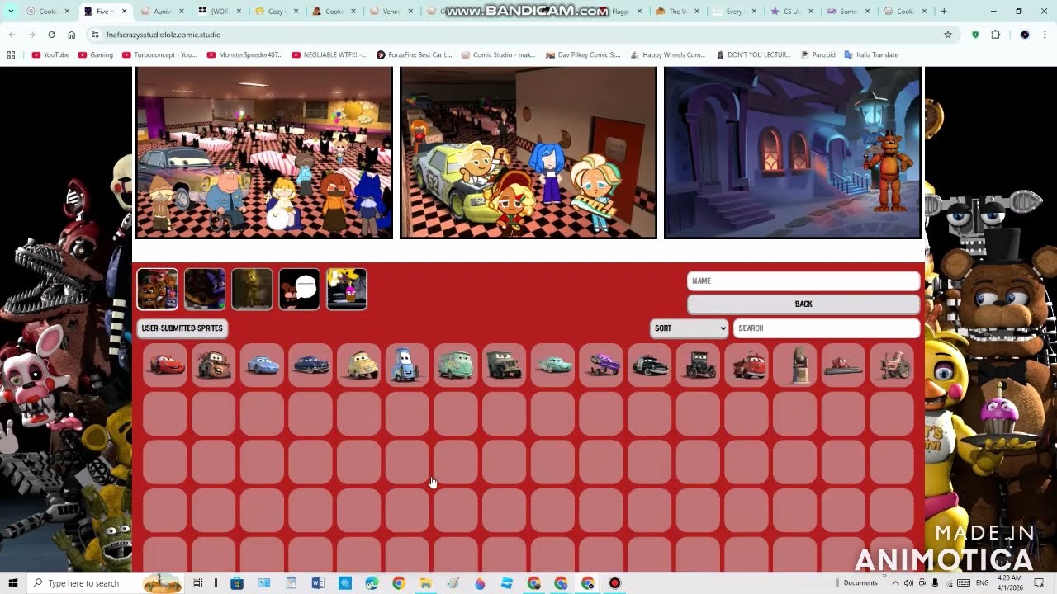Viewport: 1057px width, 594px height.
Task: Reload the page
Action: point(51,35)
